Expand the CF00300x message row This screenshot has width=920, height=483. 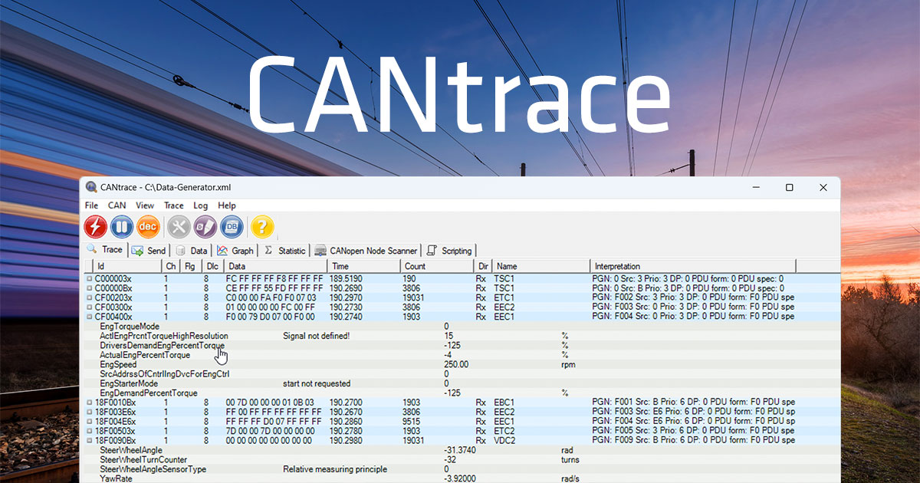[x=89, y=307]
